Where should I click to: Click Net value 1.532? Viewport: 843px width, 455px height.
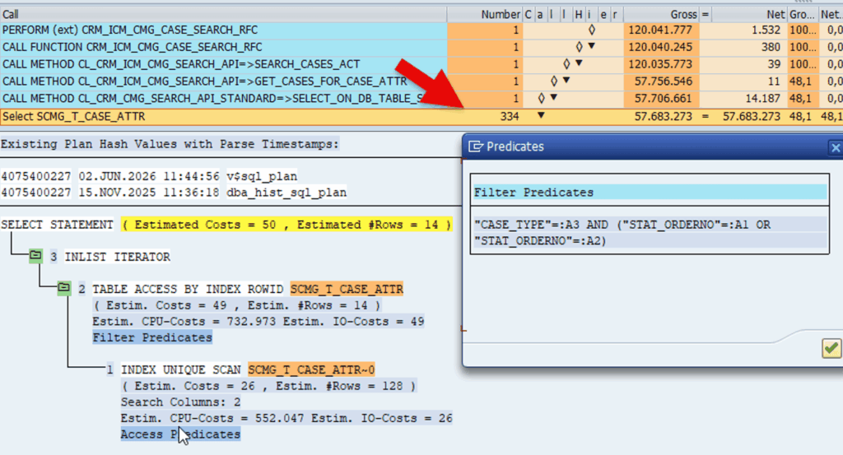(766, 30)
